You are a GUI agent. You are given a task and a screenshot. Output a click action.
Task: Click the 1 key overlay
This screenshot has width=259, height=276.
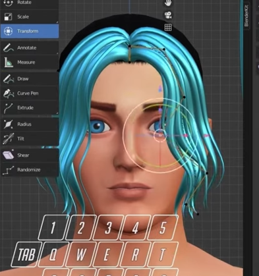coord(53,228)
